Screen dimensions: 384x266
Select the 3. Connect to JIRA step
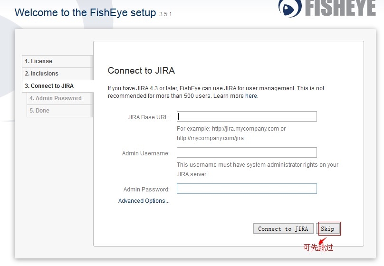coord(58,86)
